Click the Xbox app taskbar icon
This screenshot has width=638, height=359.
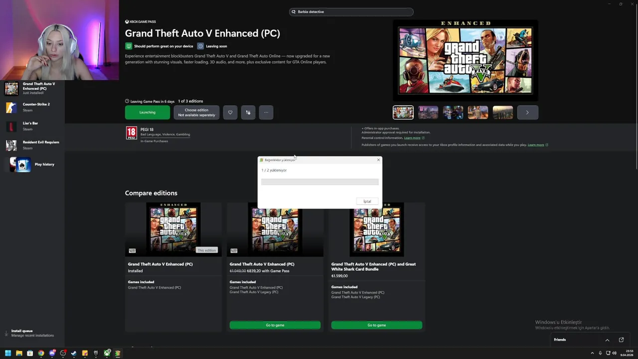click(x=107, y=353)
